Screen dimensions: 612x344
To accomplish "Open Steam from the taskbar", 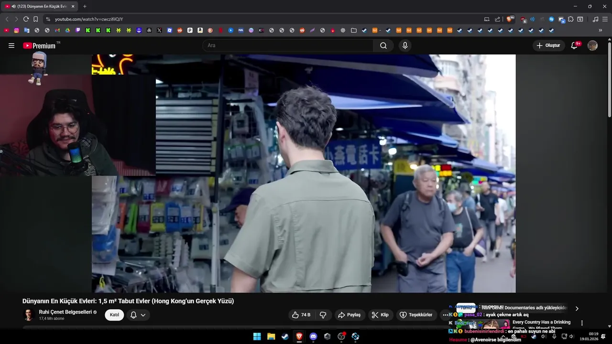I will point(285,336).
